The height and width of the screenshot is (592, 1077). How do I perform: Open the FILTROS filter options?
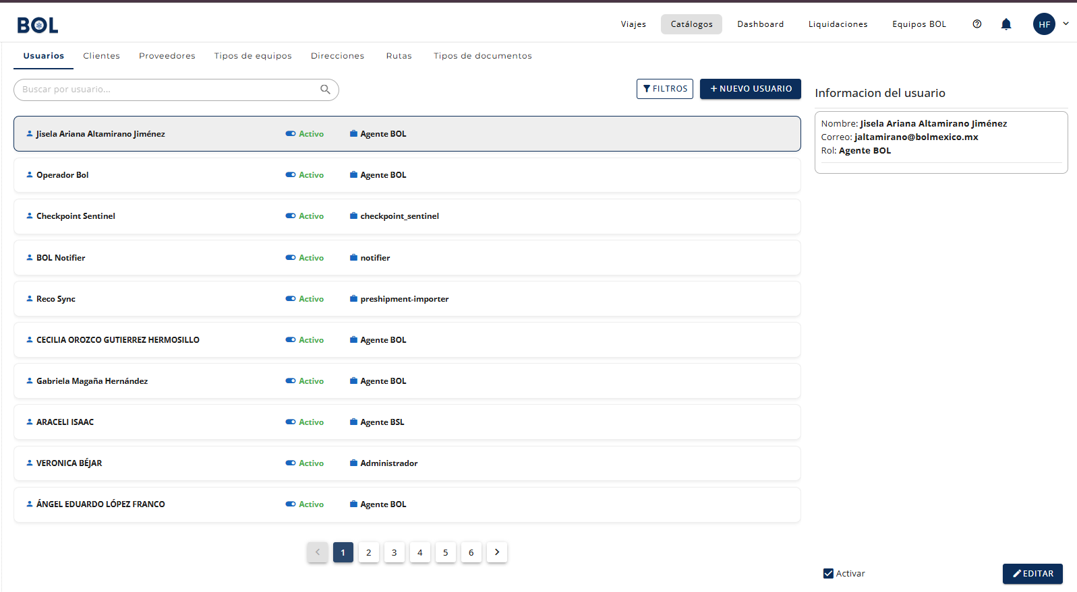665,89
